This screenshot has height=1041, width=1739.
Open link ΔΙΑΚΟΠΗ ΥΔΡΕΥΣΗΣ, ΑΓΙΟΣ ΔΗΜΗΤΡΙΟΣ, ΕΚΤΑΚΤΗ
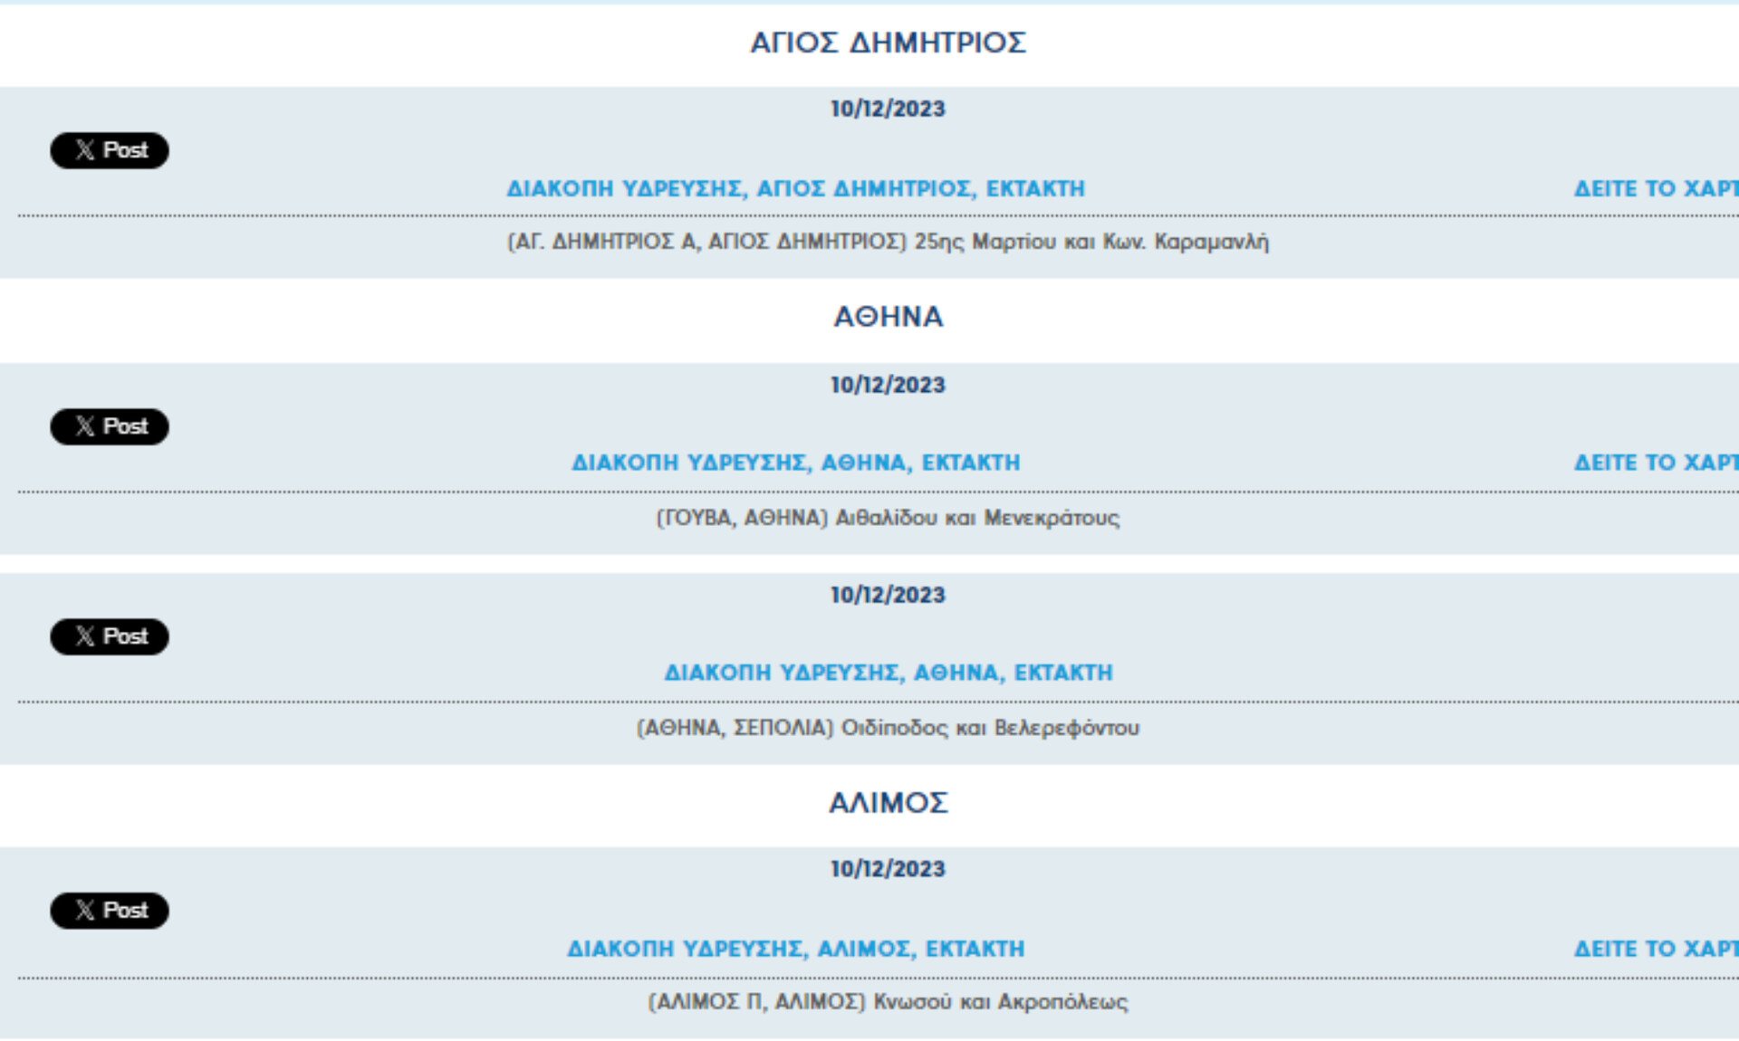[x=795, y=189]
